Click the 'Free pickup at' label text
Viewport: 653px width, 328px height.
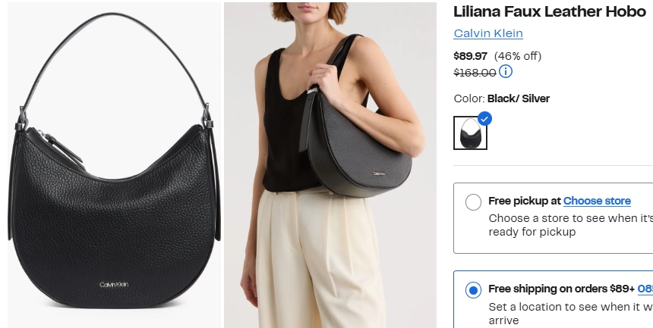[x=525, y=201]
